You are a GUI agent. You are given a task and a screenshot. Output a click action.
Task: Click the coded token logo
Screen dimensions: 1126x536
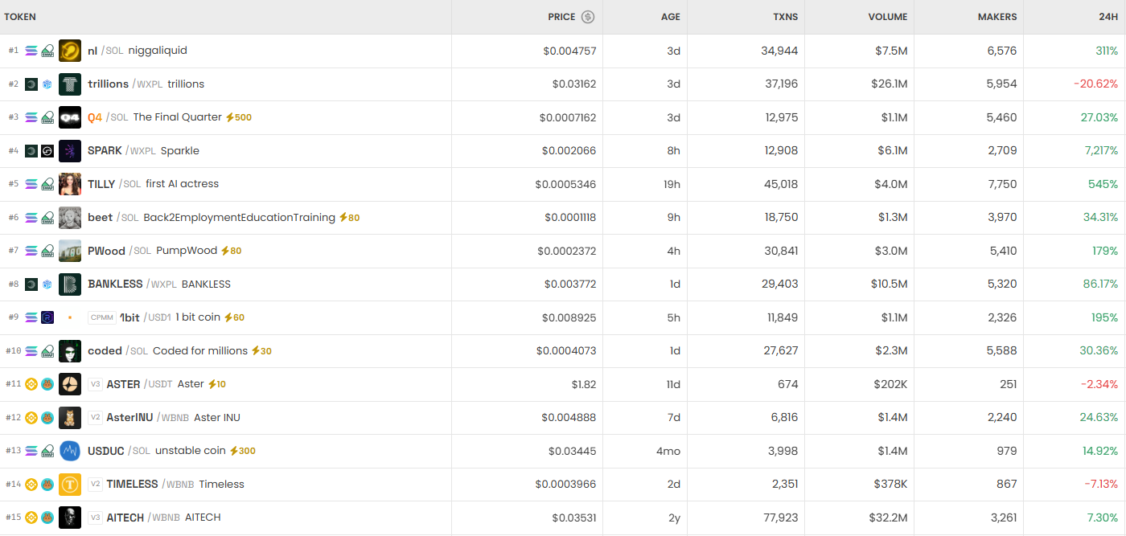click(x=70, y=351)
